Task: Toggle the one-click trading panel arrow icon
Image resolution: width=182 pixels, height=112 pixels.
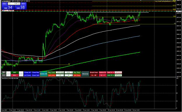Action: [2, 1]
